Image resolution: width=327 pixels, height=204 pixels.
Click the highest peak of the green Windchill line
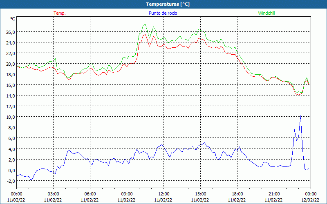(145, 24)
